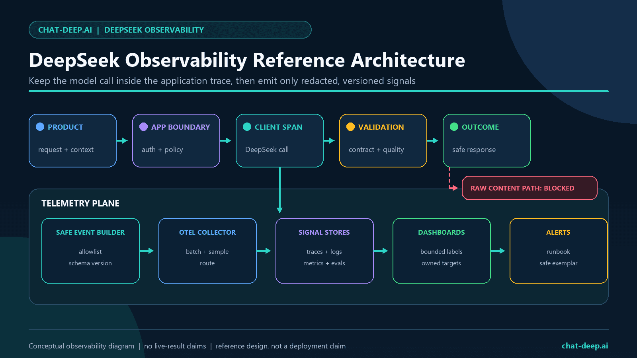This screenshot has height=358, width=637.
Task: Click DEEPSEEK OBSERVABILITY in header pill
Action: click(x=154, y=30)
